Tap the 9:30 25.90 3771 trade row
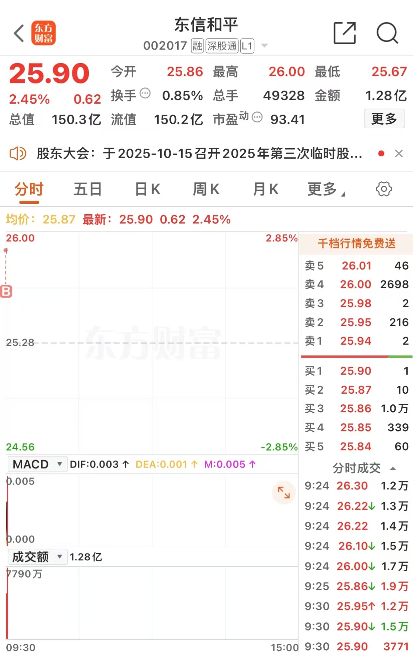The width and height of the screenshot is (413, 652). (356, 646)
